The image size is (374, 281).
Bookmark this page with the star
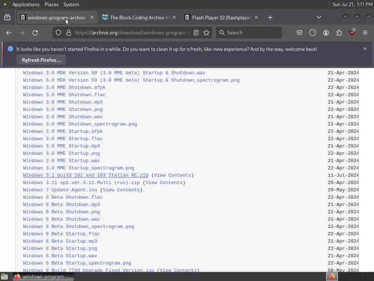click(207, 33)
